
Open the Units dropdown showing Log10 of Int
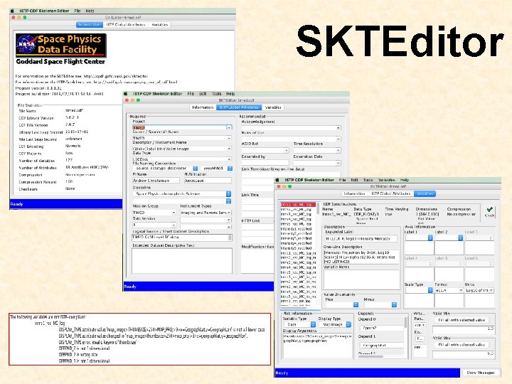pos(479,290)
